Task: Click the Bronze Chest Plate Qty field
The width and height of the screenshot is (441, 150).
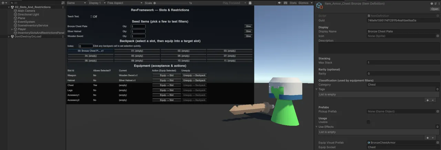Action: (x=138, y=26)
